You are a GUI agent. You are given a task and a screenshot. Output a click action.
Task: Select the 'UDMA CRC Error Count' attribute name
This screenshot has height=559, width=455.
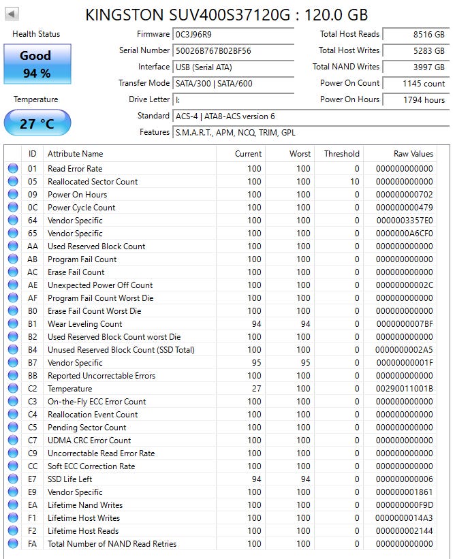[x=89, y=441]
